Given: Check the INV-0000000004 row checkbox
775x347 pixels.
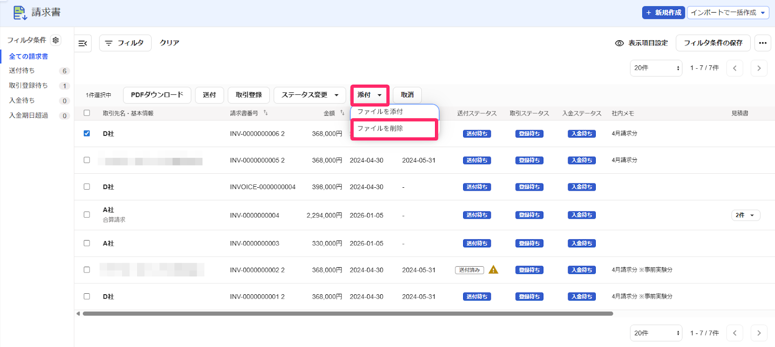Looking at the screenshot, I should (x=87, y=214).
